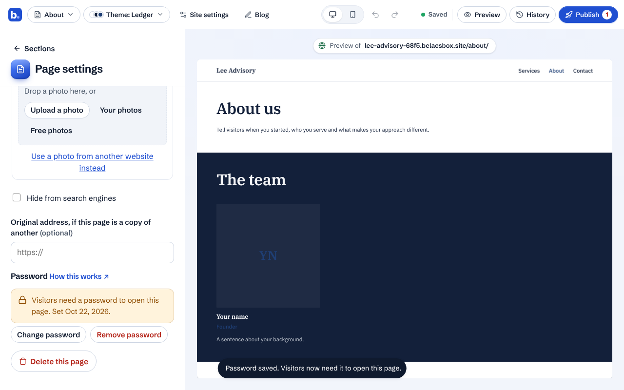The width and height of the screenshot is (624, 390).
Task: Use a photo from another website link
Action: coord(92,162)
